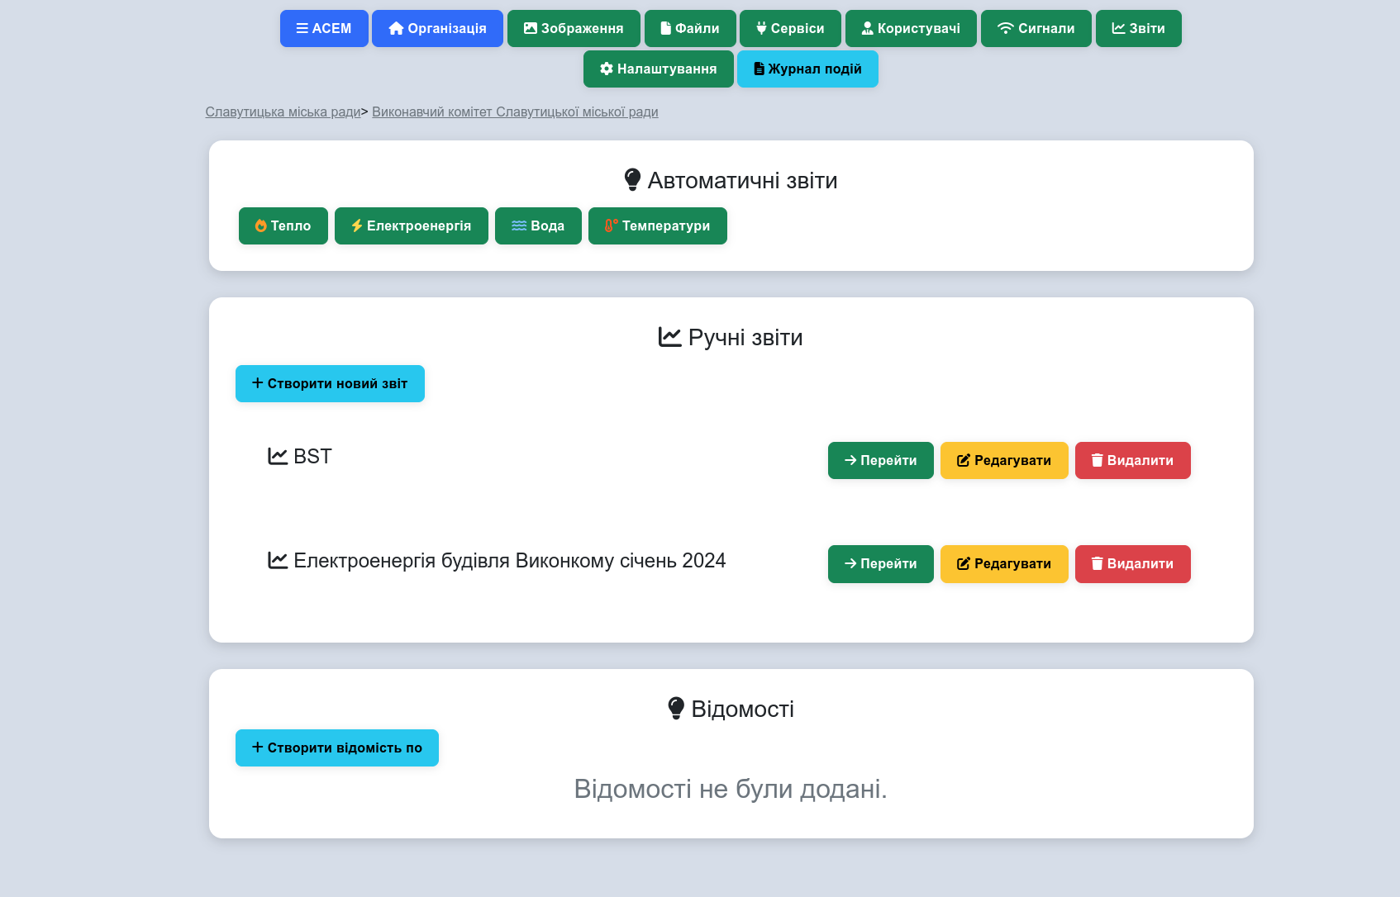Open the Користувачі users page
This screenshot has width=1400, height=897.
pos(911,28)
